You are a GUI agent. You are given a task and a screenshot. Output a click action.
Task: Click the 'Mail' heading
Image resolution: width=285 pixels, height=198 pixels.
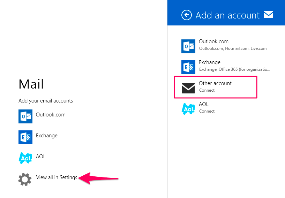(31, 84)
